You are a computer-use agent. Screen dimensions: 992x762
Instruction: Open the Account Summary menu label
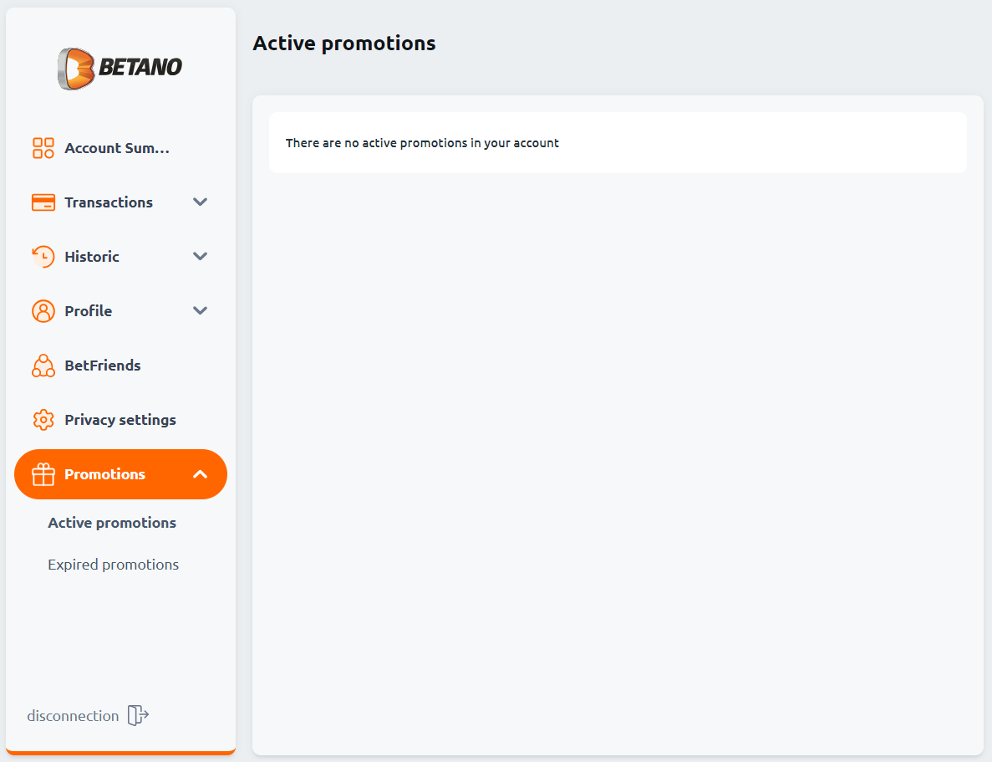pos(117,148)
